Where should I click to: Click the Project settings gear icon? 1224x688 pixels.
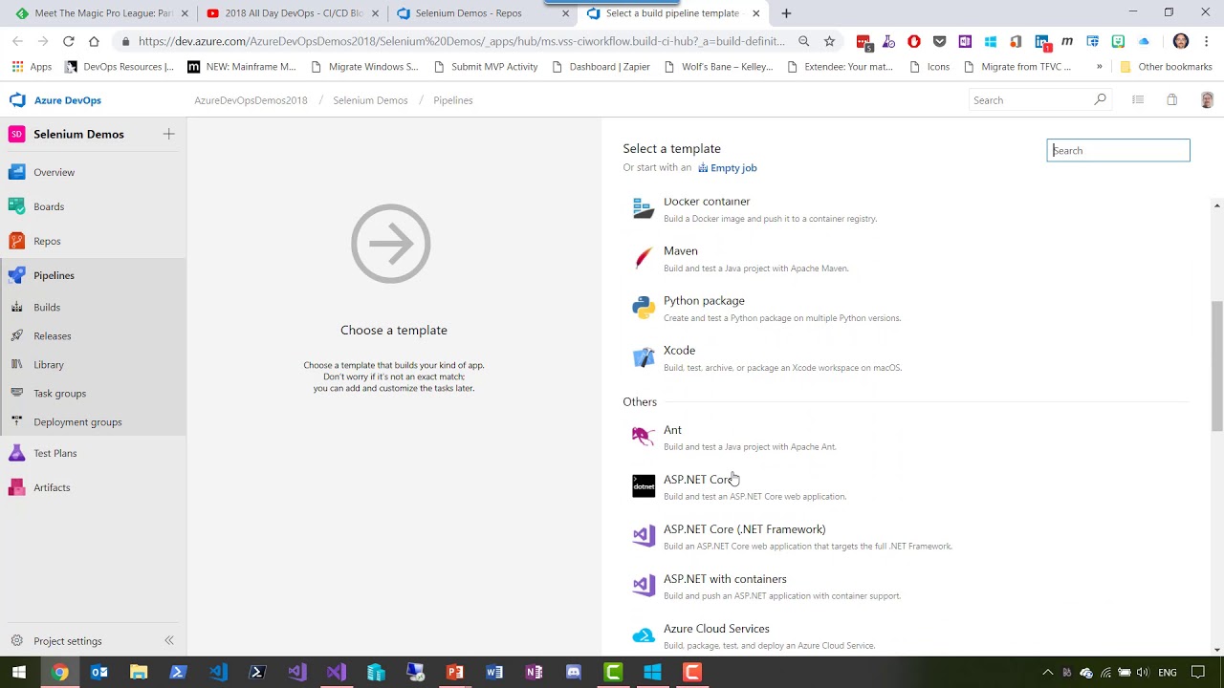click(x=16, y=641)
